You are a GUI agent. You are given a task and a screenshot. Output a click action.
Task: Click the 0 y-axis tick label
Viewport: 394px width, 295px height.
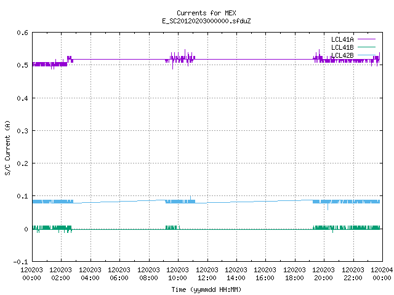tap(26, 229)
